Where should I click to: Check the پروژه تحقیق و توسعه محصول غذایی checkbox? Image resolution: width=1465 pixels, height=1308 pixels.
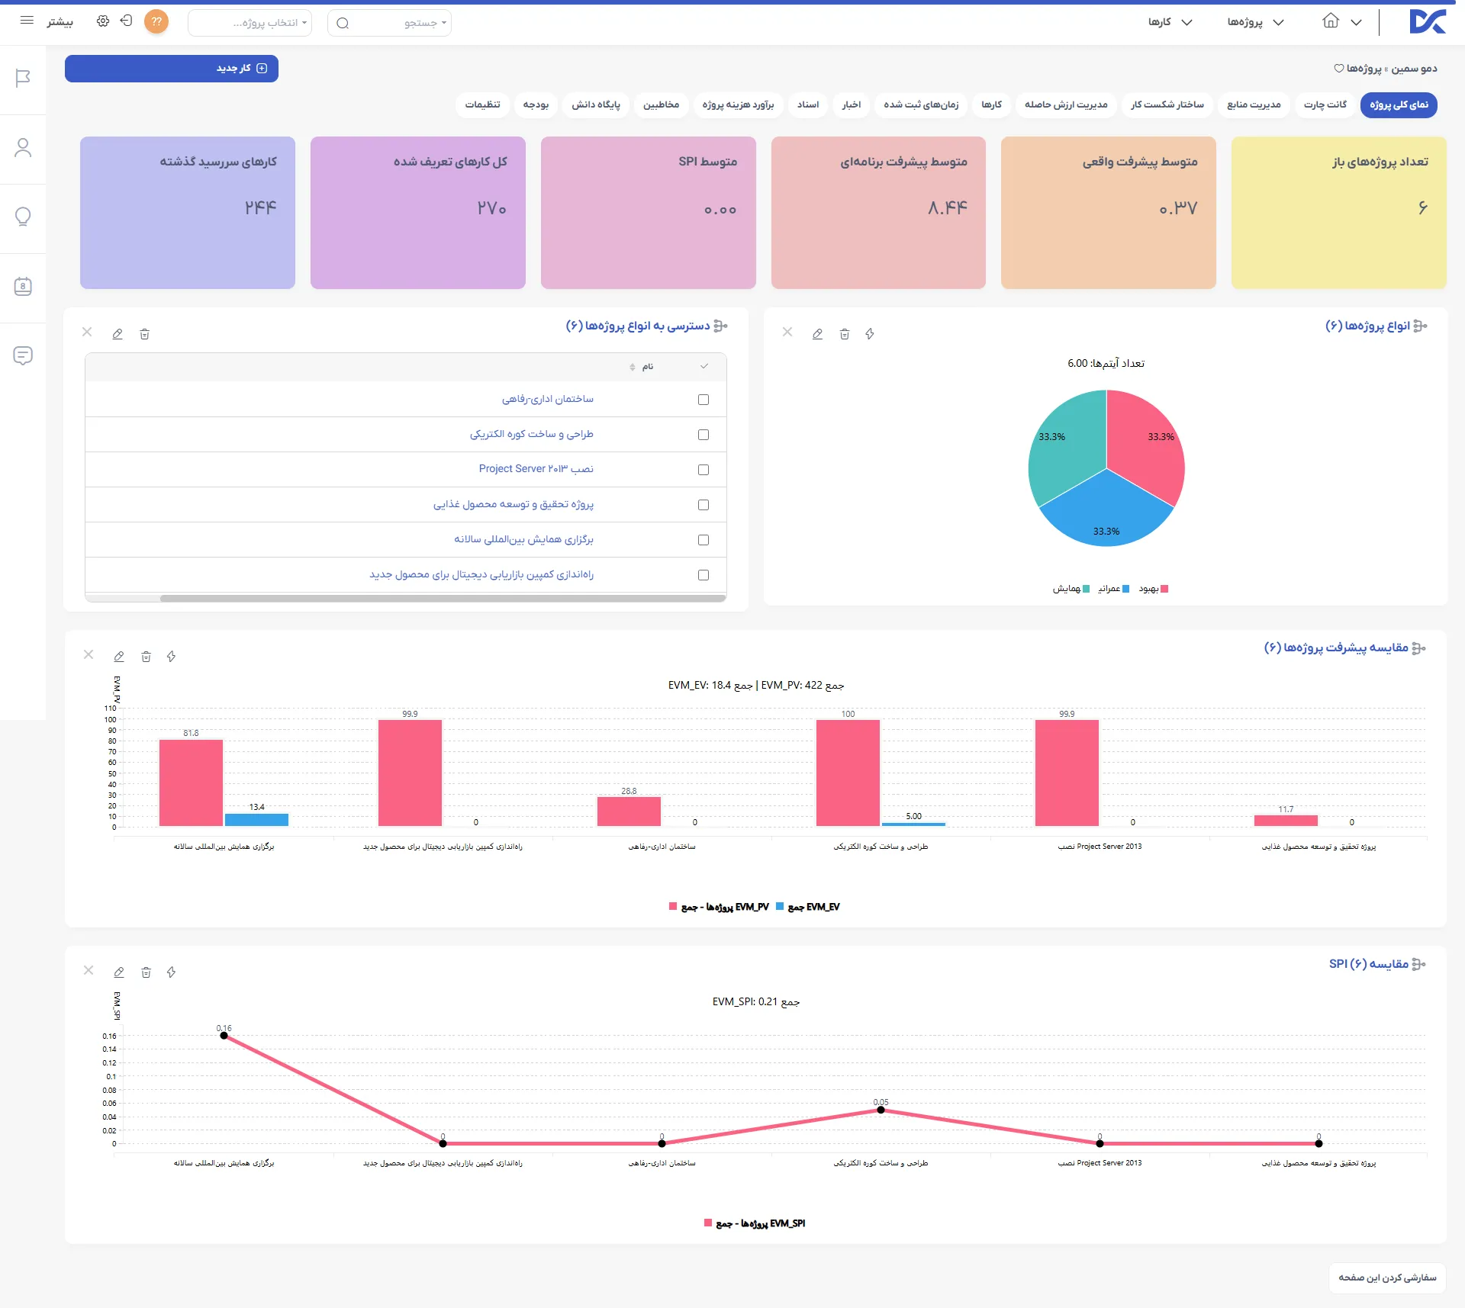point(704,505)
